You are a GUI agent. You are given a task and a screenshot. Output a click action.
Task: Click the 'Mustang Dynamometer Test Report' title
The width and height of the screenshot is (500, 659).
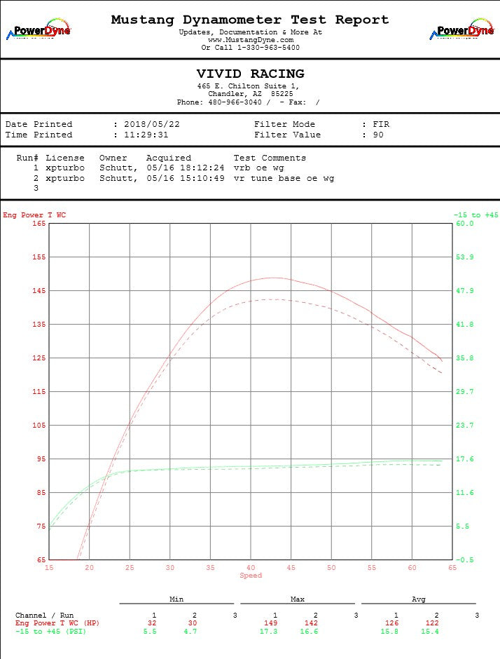[250, 20]
